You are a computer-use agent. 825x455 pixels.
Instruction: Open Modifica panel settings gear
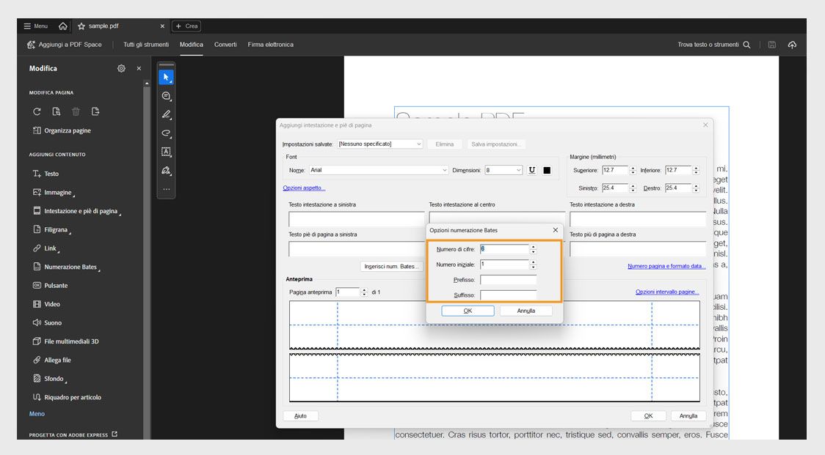pyautogui.click(x=121, y=68)
